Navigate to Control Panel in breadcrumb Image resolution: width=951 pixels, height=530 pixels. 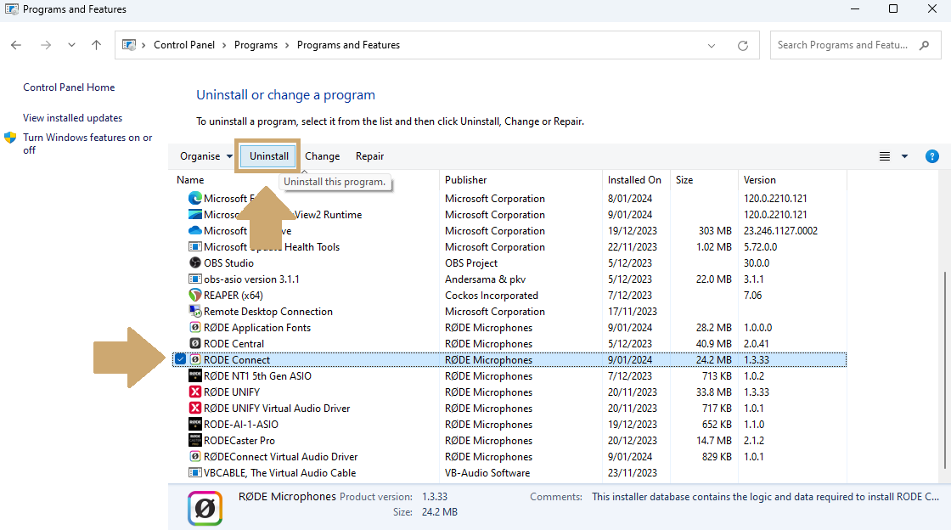coord(184,45)
